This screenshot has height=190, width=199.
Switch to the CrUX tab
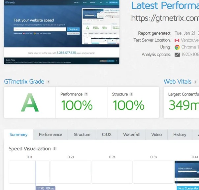(x=107, y=134)
